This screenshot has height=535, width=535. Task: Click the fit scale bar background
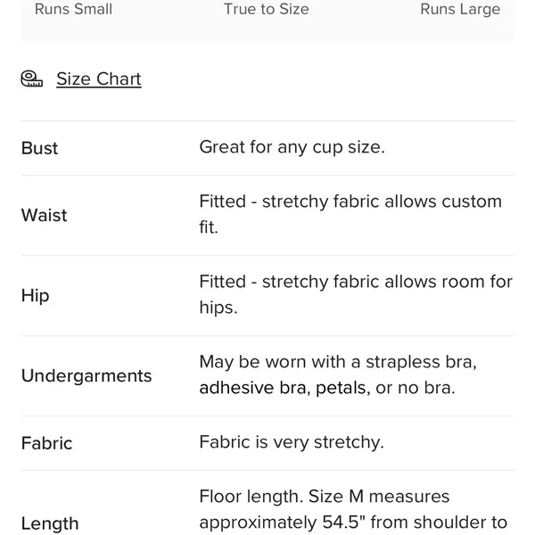267,21
